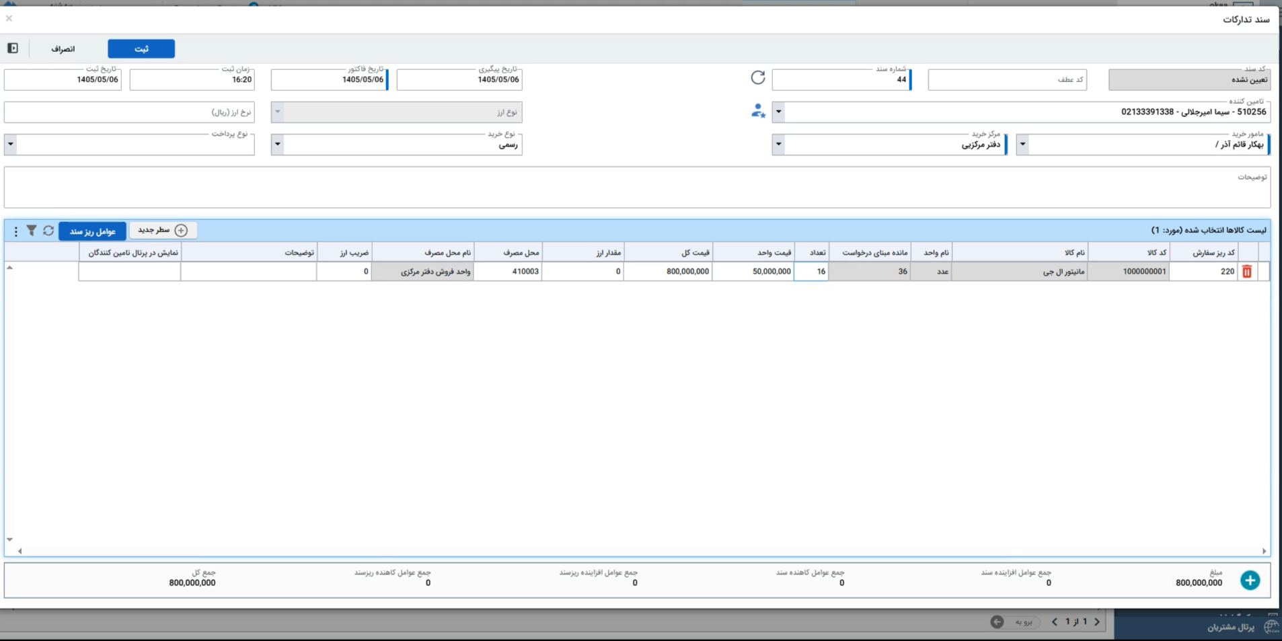Click the مانده مبنای درخواست cell 36
1282x641 pixels.
tap(870, 271)
